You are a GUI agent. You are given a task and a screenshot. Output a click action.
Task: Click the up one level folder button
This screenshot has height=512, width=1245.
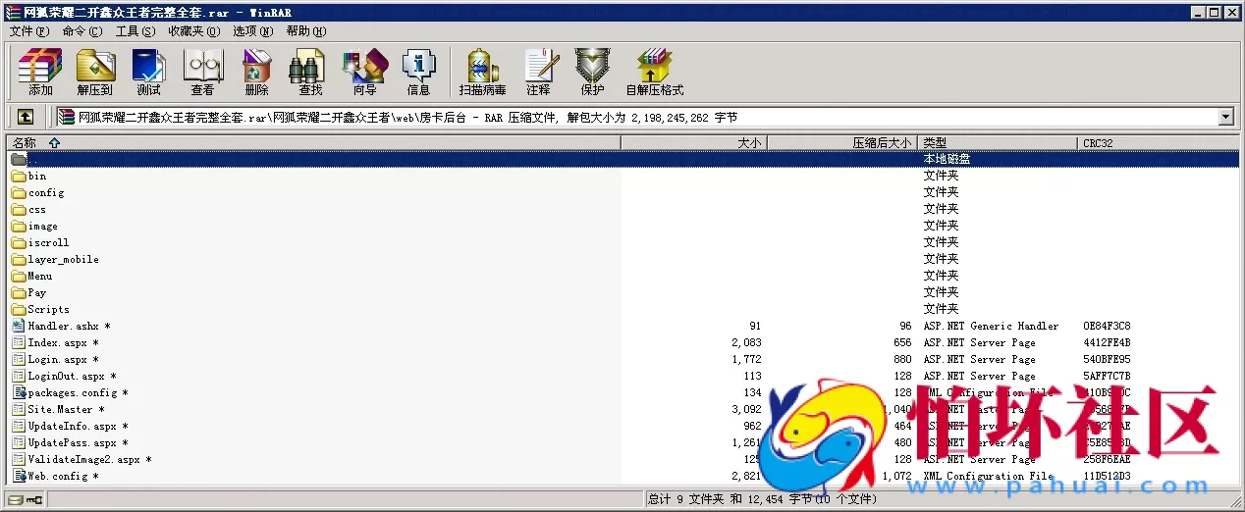pos(26,117)
